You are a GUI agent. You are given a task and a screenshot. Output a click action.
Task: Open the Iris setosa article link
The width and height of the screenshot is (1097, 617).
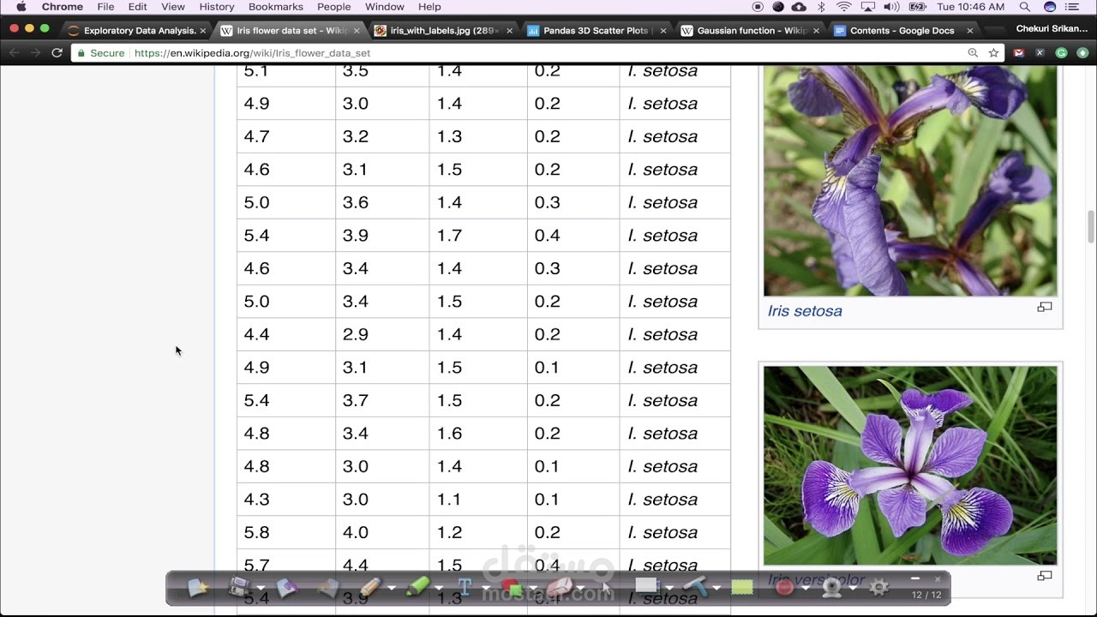tap(804, 311)
